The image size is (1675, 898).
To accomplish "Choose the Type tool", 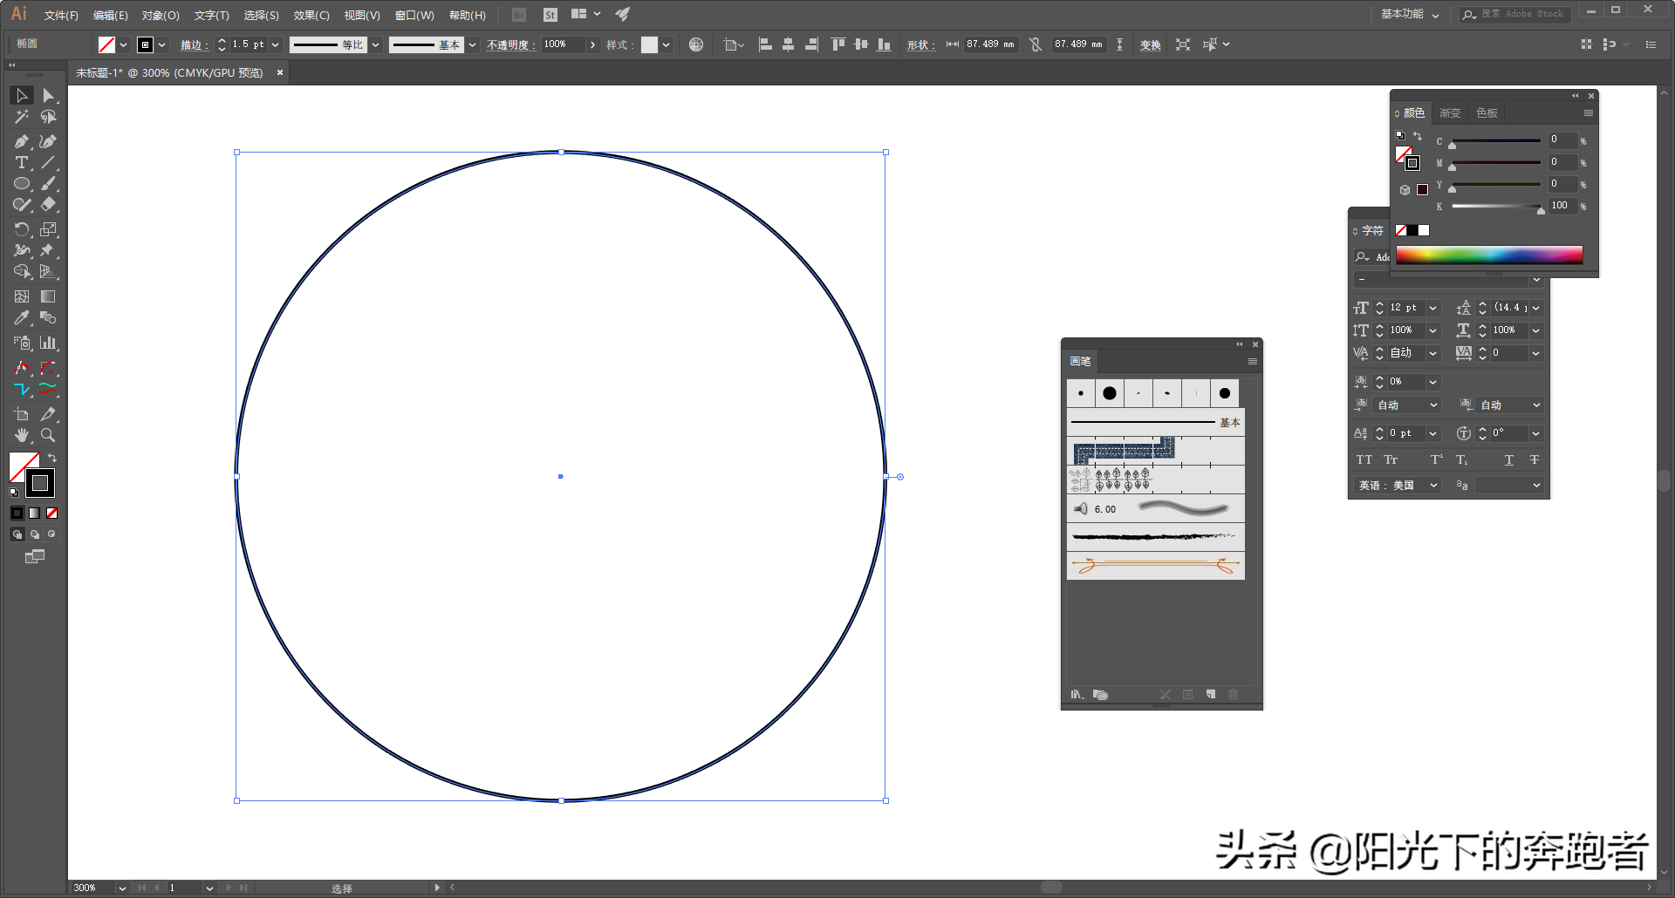I will (22, 163).
